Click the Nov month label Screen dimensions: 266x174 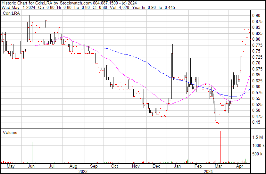[x=136, y=166]
